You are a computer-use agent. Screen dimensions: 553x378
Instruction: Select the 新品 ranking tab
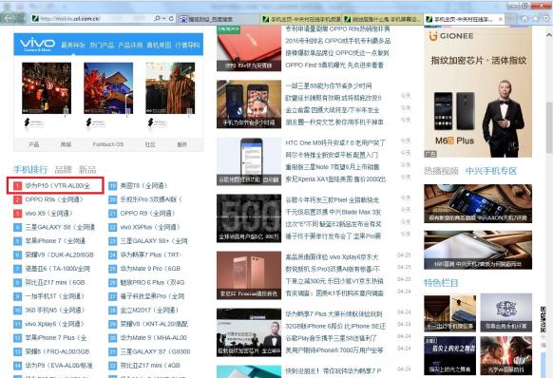pos(87,170)
